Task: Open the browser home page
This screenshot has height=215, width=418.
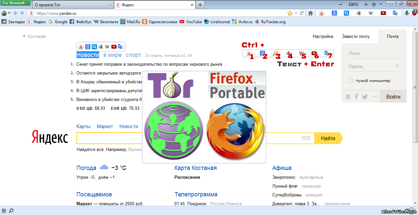Action: point(311,13)
